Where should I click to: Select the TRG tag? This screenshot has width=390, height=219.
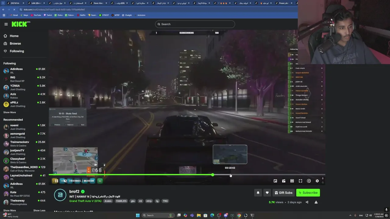click(x=165, y=201)
